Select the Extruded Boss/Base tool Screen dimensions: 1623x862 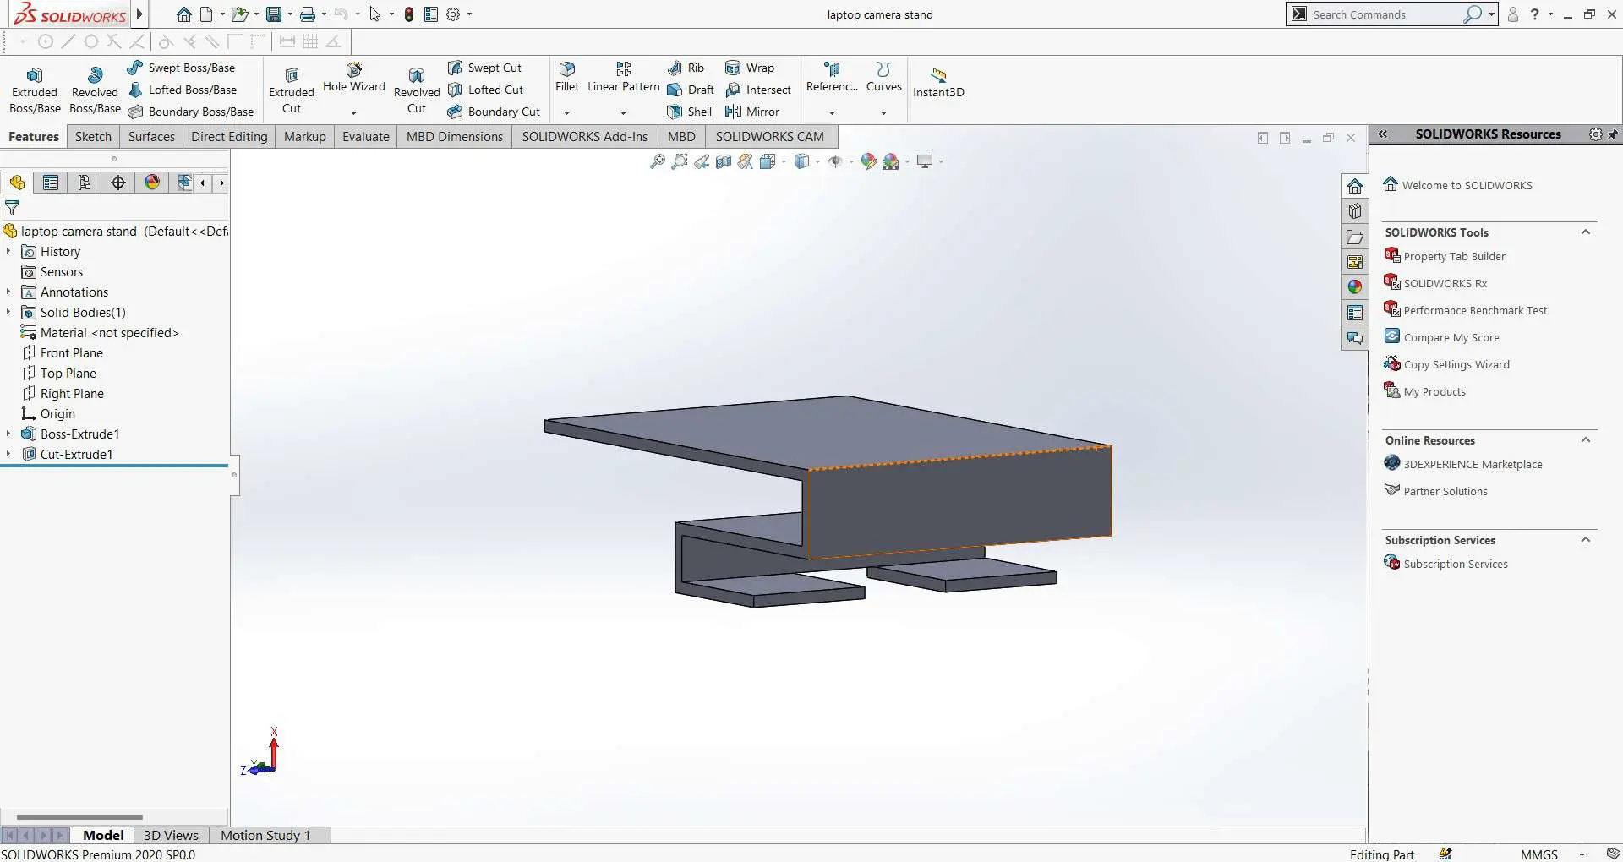point(35,90)
